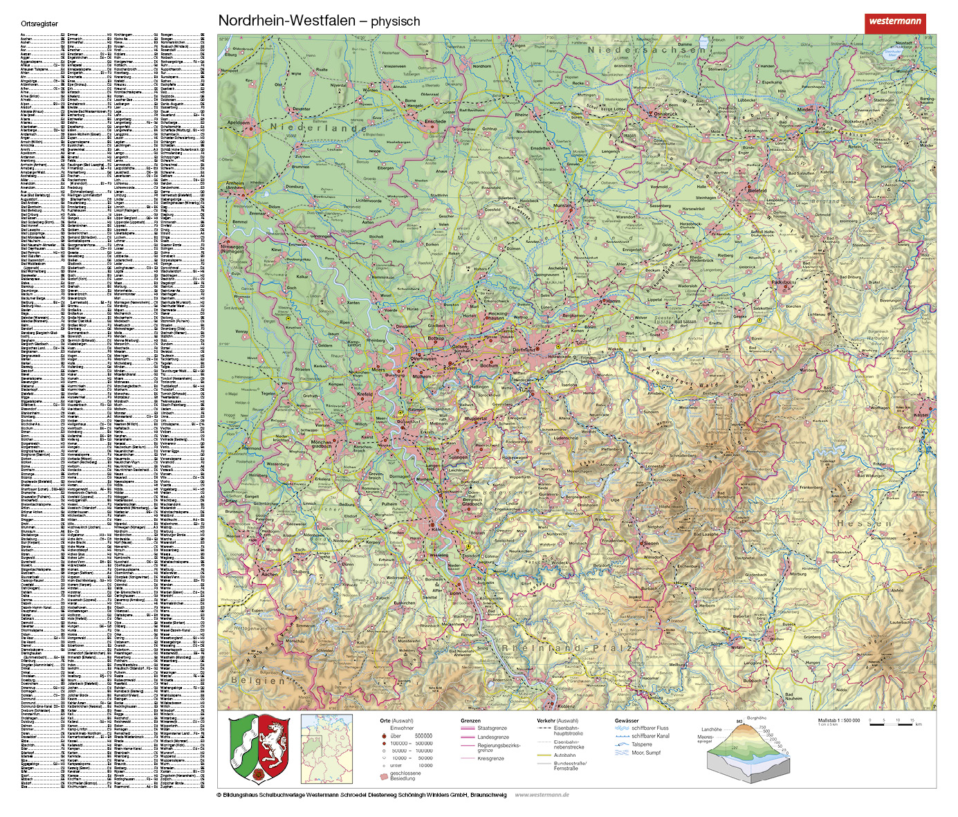The width and height of the screenshot is (958, 817).
Task: Click the city label 'Mönchengladbach'
Action: pyautogui.click(x=321, y=443)
